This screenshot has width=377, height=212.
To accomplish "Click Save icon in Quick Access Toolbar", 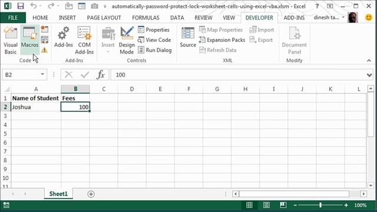I will [x=21, y=6].
